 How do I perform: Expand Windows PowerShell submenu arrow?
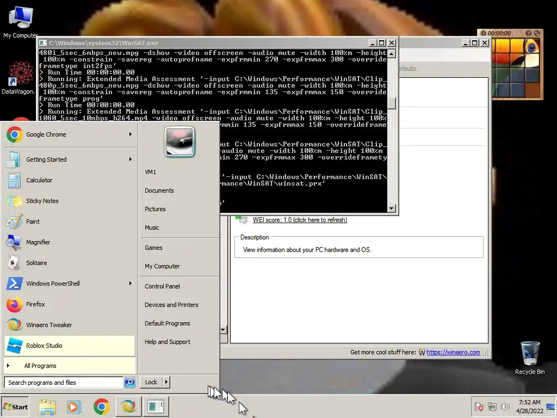(131, 283)
